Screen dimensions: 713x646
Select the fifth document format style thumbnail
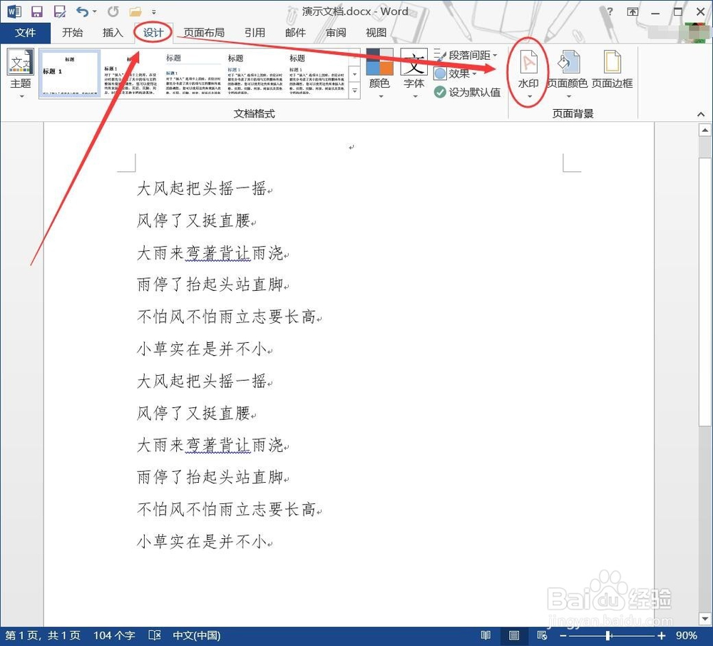point(317,73)
